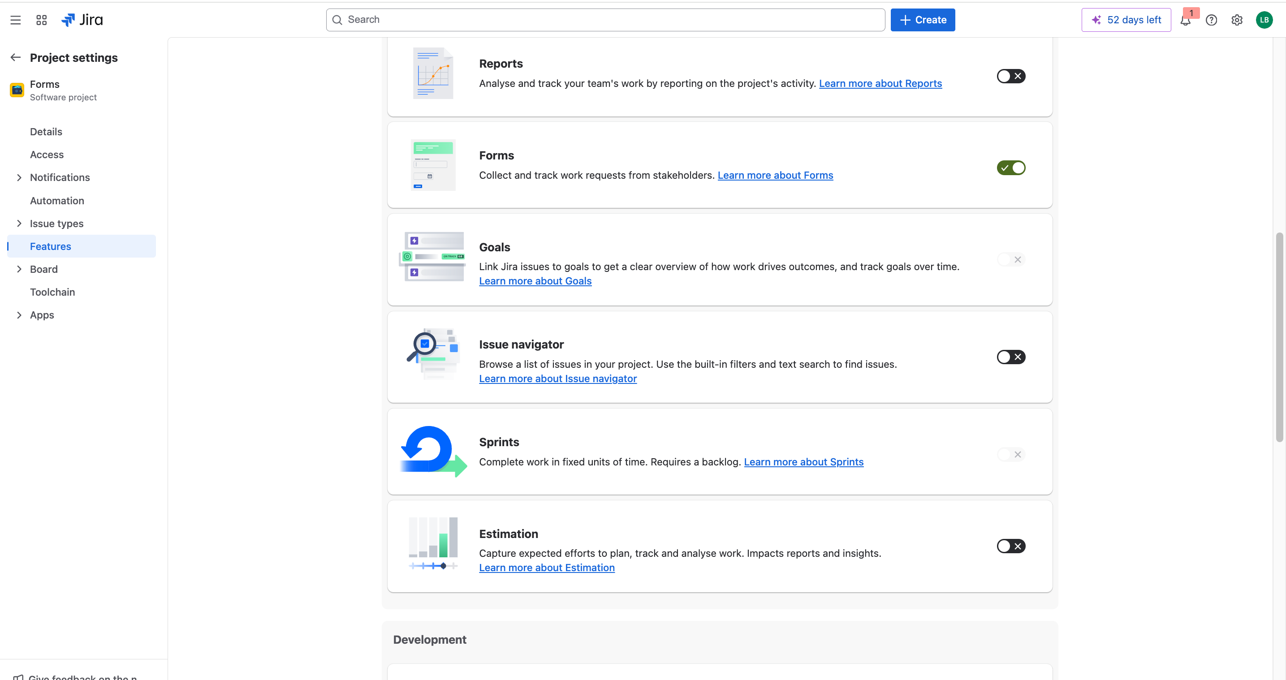Click the LB profile avatar
Image resolution: width=1286 pixels, height=680 pixels.
point(1264,19)
